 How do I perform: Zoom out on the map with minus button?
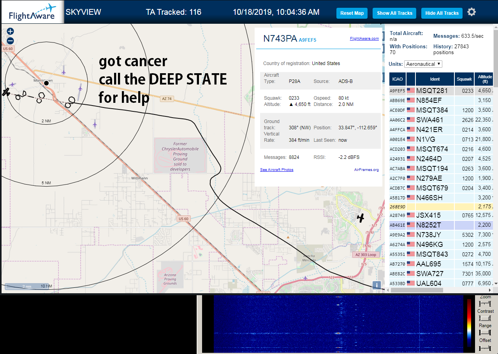click(x=11, y=41)
